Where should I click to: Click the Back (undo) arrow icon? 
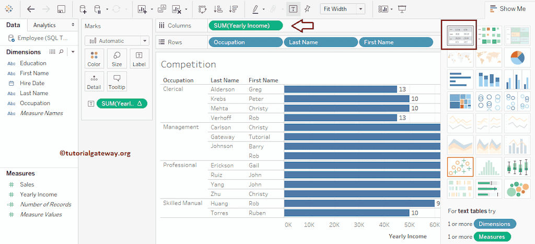31,9
